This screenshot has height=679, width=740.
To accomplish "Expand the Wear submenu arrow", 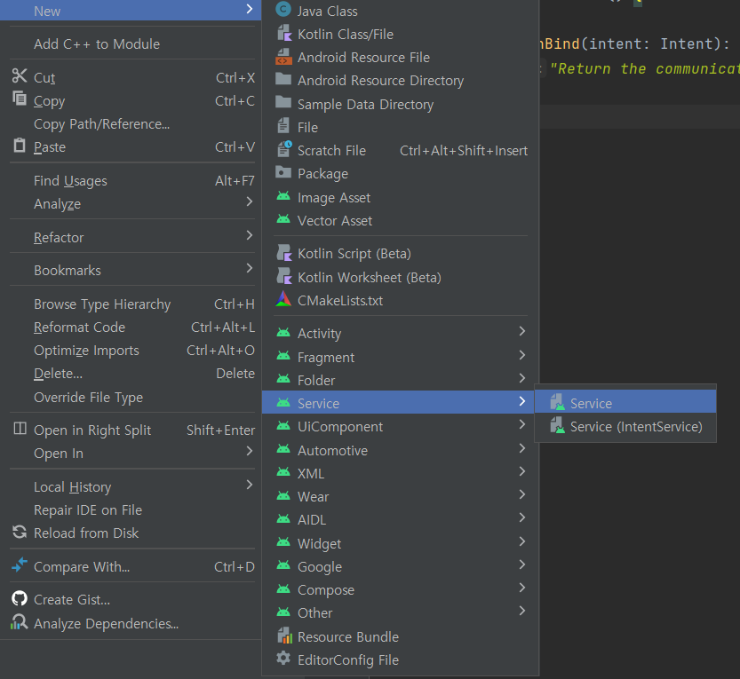I will click(522, 494).
